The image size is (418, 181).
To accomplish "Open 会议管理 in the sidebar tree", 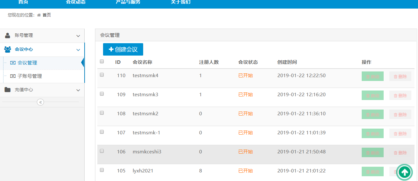I will click(x=27, y=63).
